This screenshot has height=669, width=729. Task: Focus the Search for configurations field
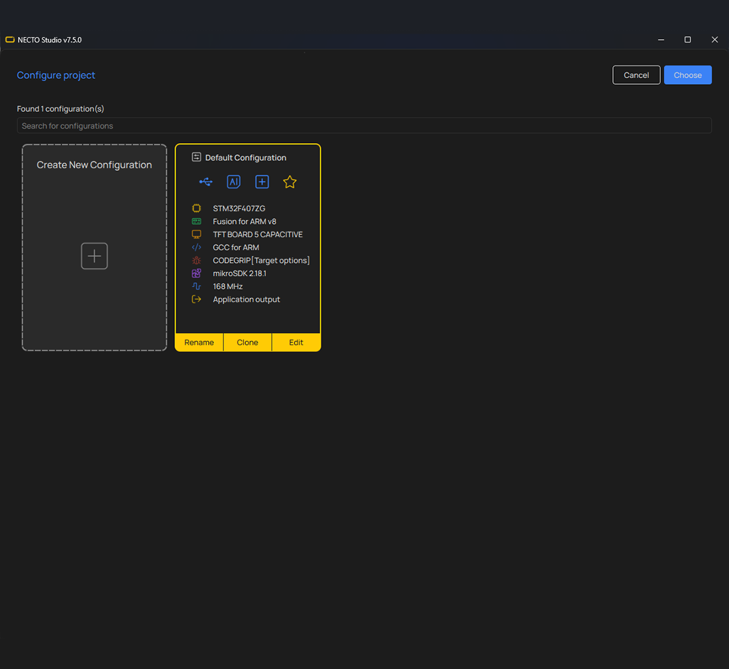pos(364,125)
